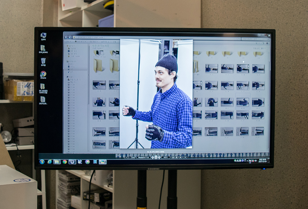The image size is (308, 209).
Task: Click the 02_02.JPG file name caption
Action: pos(156,152)
